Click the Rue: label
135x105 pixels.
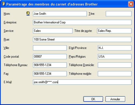point(7,40)
